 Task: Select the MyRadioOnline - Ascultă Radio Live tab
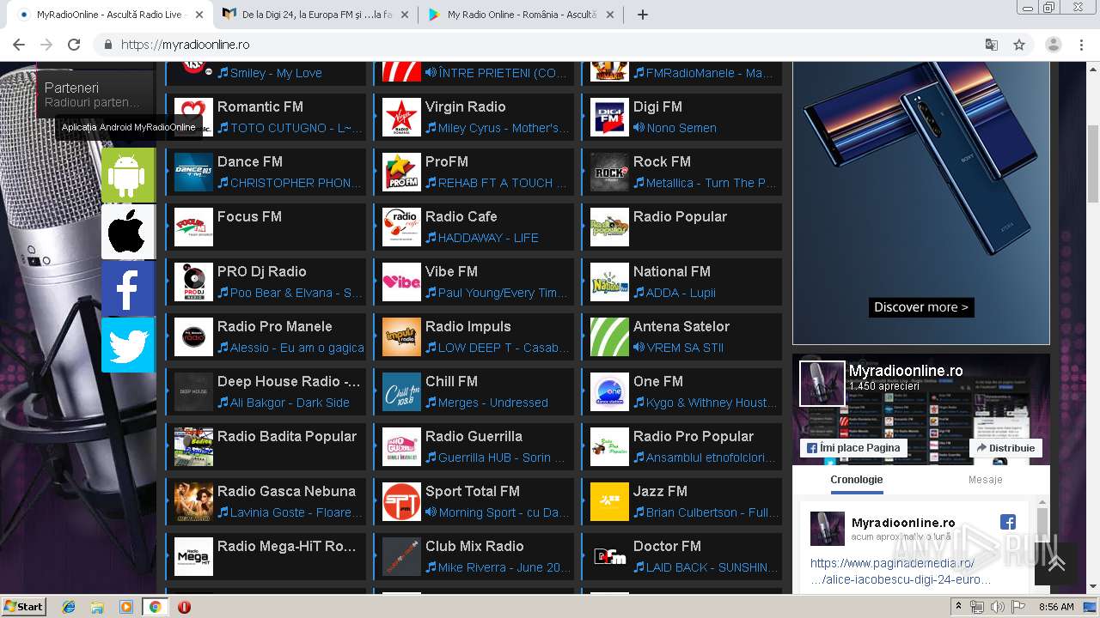[x=112, y=15]
